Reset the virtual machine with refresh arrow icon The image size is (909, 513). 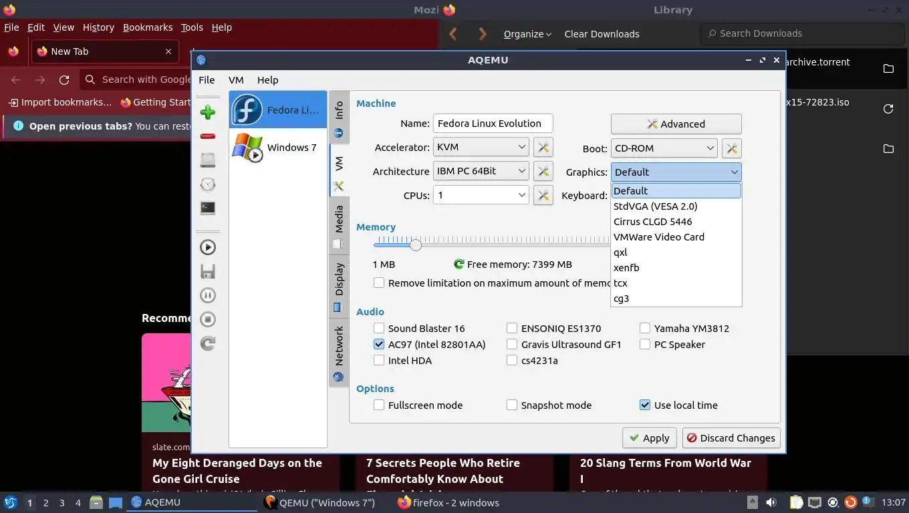point(208,343)
